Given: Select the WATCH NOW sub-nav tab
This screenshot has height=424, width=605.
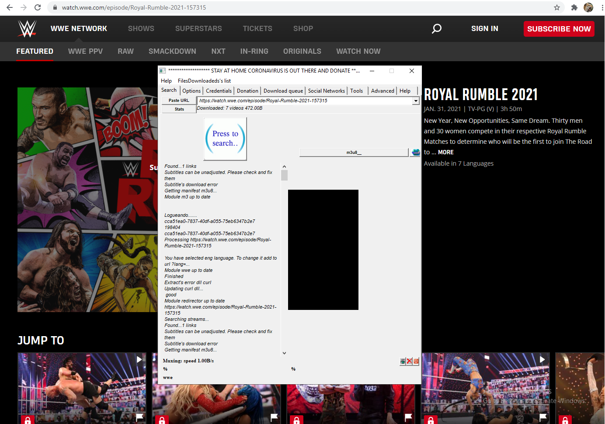Looking at the screenshot, I should point(358,51).
